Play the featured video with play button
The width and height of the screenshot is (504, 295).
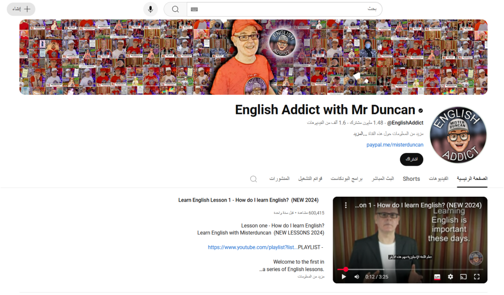(343, 277)
